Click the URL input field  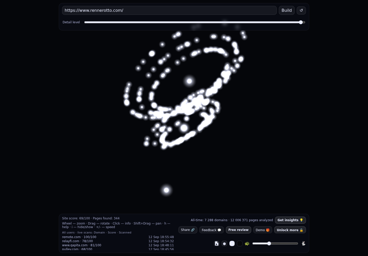[x=169, y=10]
